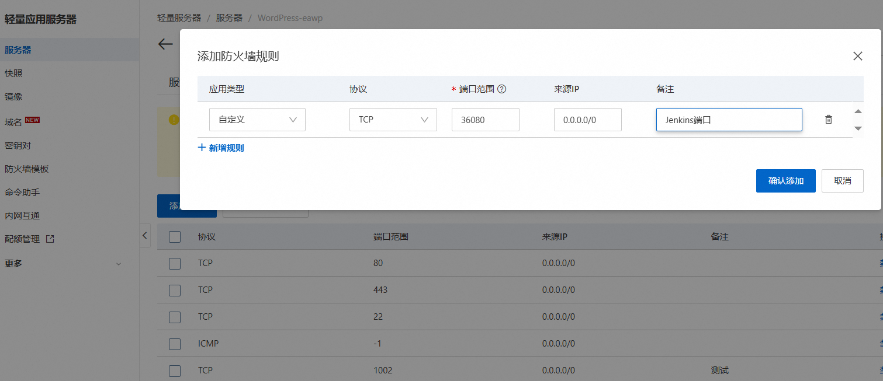
Task: Click the source IP field 0.0.0.0/0
Action: point(587,120)
